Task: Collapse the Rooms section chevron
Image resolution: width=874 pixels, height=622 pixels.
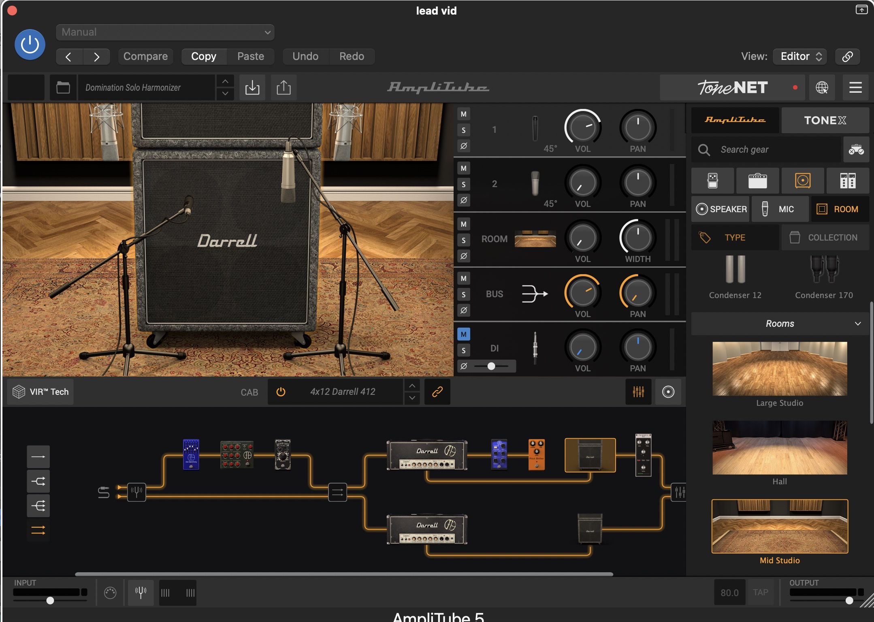Action: pos(857,324)
